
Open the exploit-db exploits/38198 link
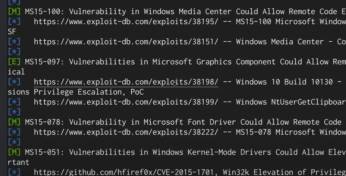click(x=126, y=82)
